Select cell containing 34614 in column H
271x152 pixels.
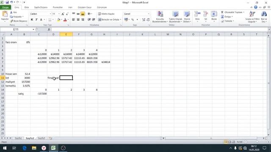click(104, 62)
